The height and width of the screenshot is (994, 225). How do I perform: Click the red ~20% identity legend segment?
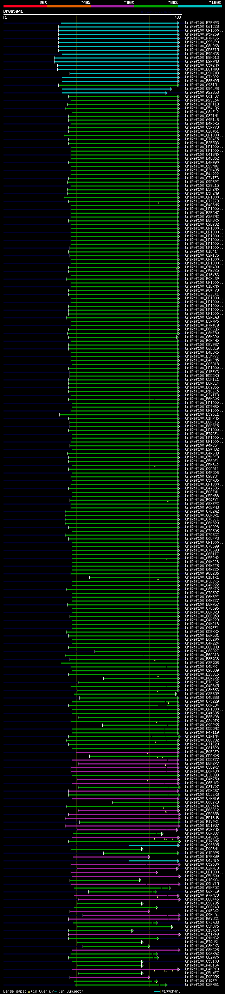click(25, 6)
